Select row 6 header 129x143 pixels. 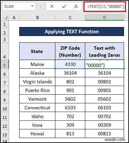[5, 73]
